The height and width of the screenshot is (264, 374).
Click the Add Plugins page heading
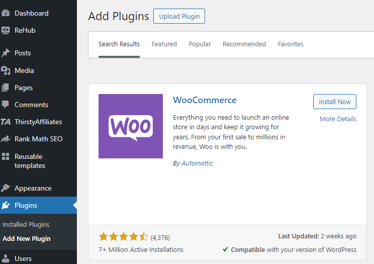pos(119,16)
